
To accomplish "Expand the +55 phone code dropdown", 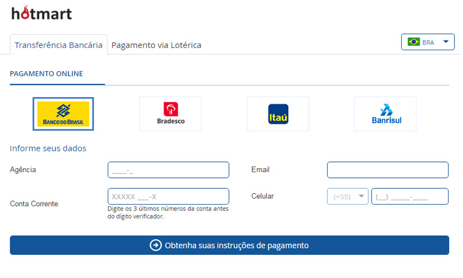I will (348, 197).
